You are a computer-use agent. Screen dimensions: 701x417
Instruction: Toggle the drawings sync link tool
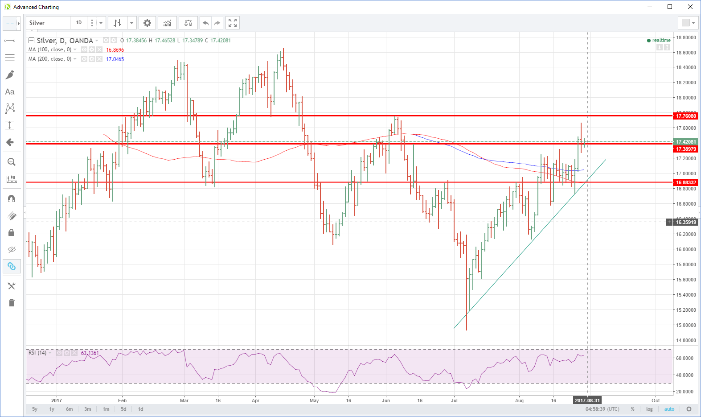[x=12, y=267]
